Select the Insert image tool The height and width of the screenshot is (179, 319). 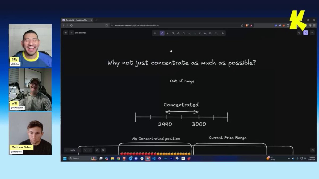210,33
